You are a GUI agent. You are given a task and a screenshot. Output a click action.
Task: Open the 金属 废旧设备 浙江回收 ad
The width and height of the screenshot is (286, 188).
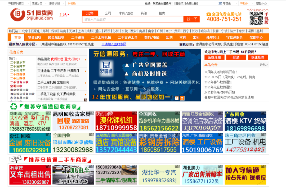click(x=30, y=143)
